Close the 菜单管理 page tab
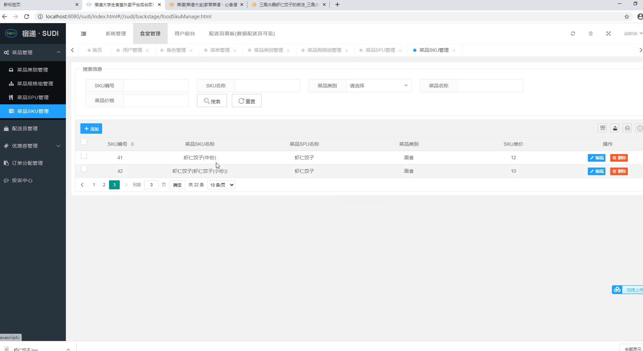Image resolution: width=643 pixels, height=351 pixels. (x=235, y=50)
